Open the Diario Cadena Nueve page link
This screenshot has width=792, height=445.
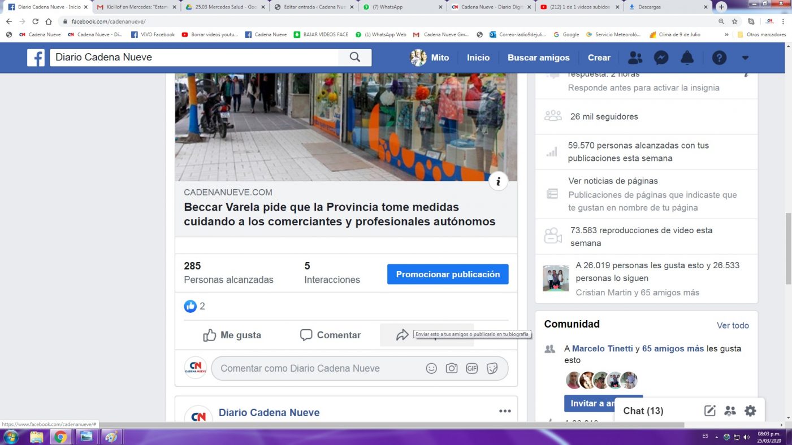tap(269, 412)
